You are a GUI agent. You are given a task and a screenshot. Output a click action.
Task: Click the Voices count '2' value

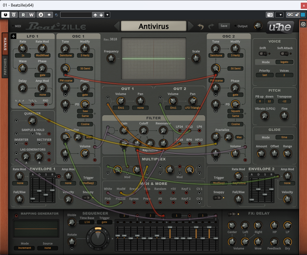pyautogui.click(x=284, y=75)
